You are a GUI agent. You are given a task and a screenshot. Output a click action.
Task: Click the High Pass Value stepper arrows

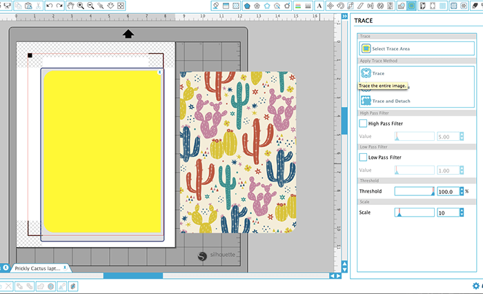tap(462, 136)
